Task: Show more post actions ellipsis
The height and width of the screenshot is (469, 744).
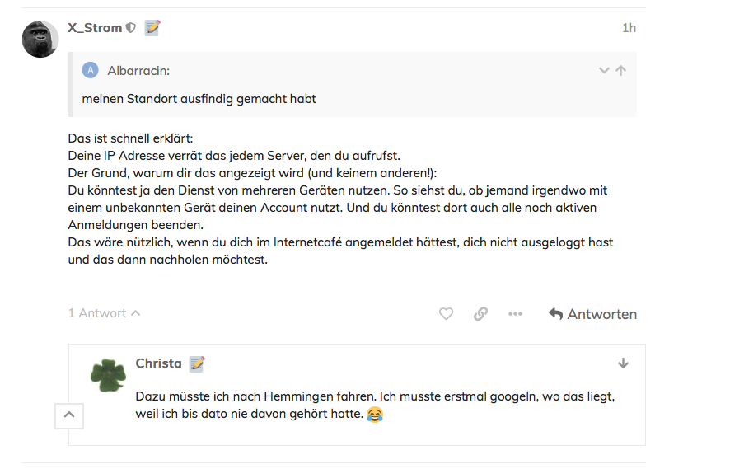Action: [515, 314]
